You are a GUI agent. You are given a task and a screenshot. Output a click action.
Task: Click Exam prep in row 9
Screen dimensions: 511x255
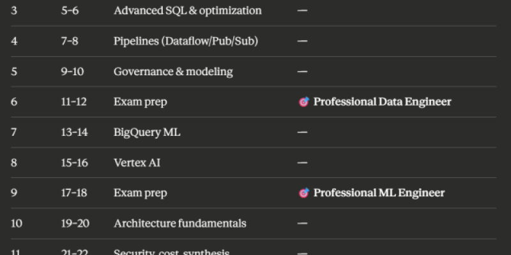pyautogui.click(x=141, y=193)
